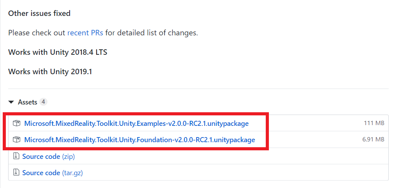Click the 111 MB file size label
400x188 pixels.
point(374,123)
